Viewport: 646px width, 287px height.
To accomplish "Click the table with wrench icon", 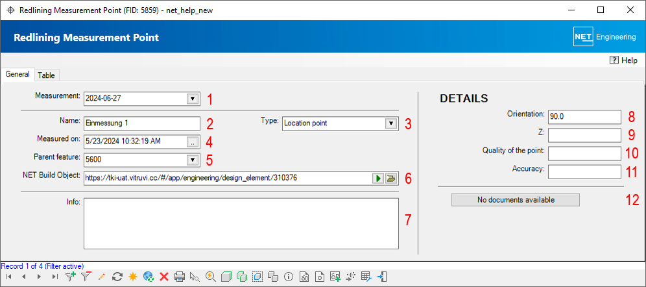I will point(366,277).
